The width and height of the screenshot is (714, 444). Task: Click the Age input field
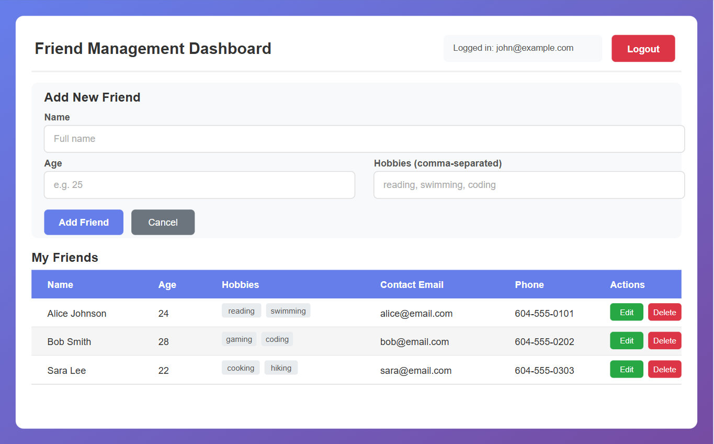click(x=199, y=185)
